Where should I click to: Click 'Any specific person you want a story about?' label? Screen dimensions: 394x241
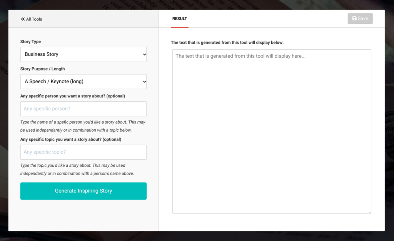73,96
